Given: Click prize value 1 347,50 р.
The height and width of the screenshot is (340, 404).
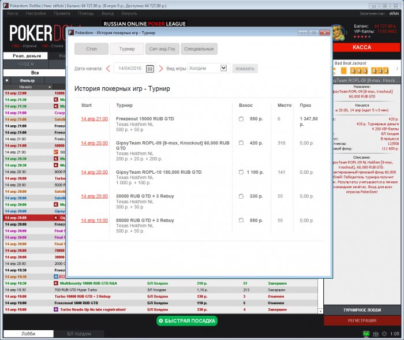Looking at the screenshot, I should (309, 121).
